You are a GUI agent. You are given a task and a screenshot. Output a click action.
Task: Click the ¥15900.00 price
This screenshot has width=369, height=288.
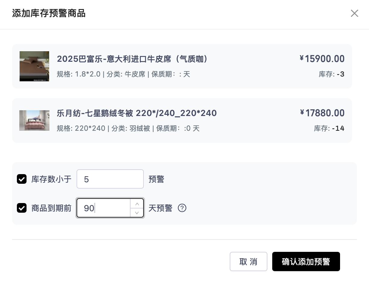pyautogui.click(x=322, y=59)
